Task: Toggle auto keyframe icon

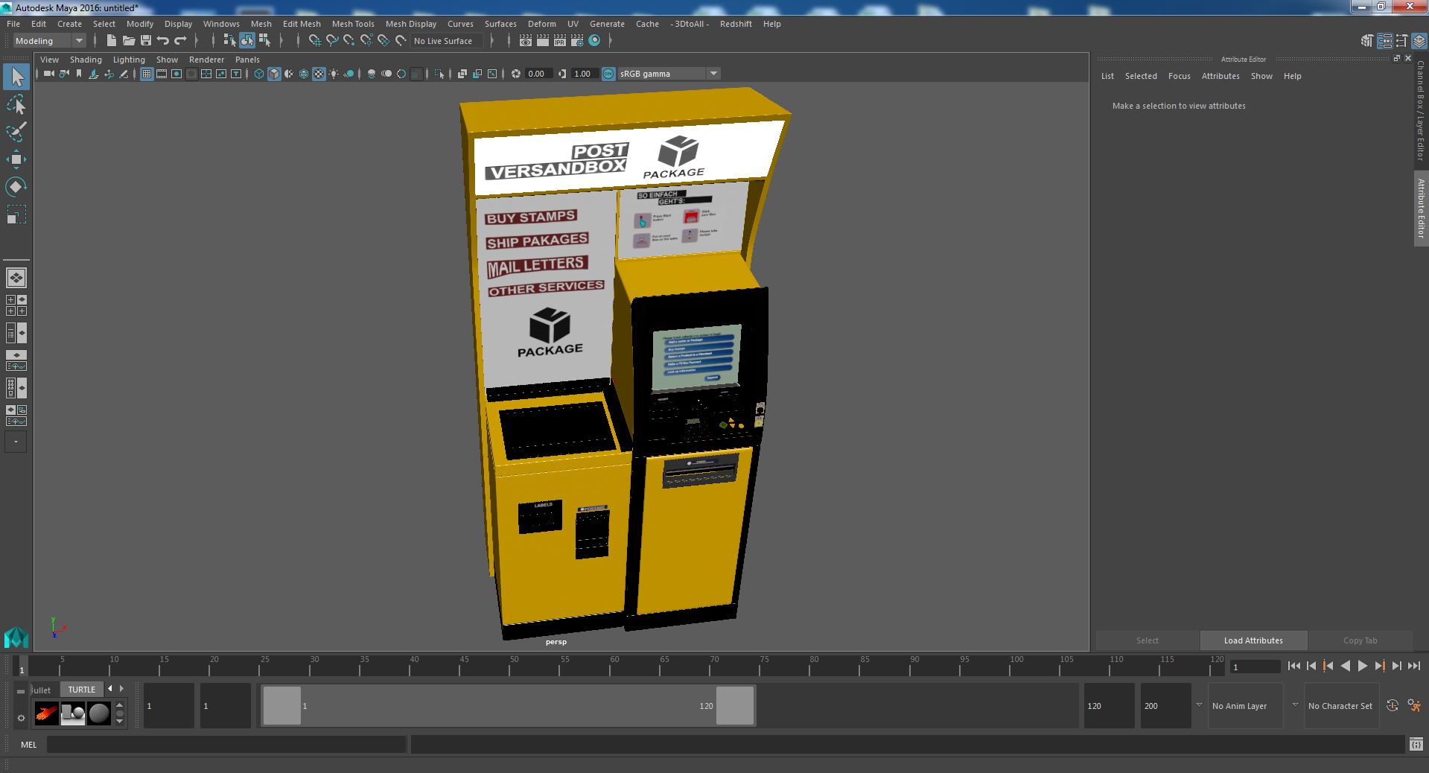Action: click(1392, 705)
